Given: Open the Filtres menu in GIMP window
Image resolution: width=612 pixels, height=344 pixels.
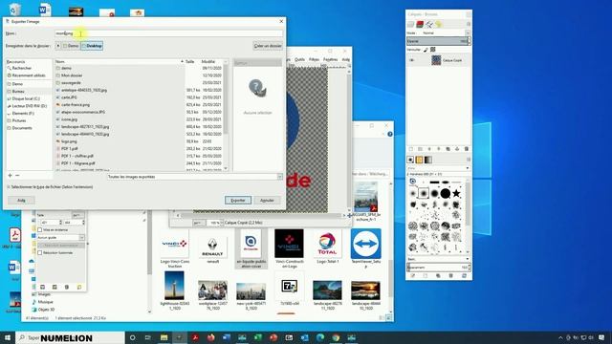Looking at the screenshot, I should pos(314,59).
